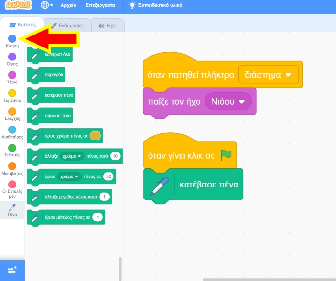Open the Πένα (Pen) extension category
Screen dimensions: 336x281
click(x=12, y=209)
